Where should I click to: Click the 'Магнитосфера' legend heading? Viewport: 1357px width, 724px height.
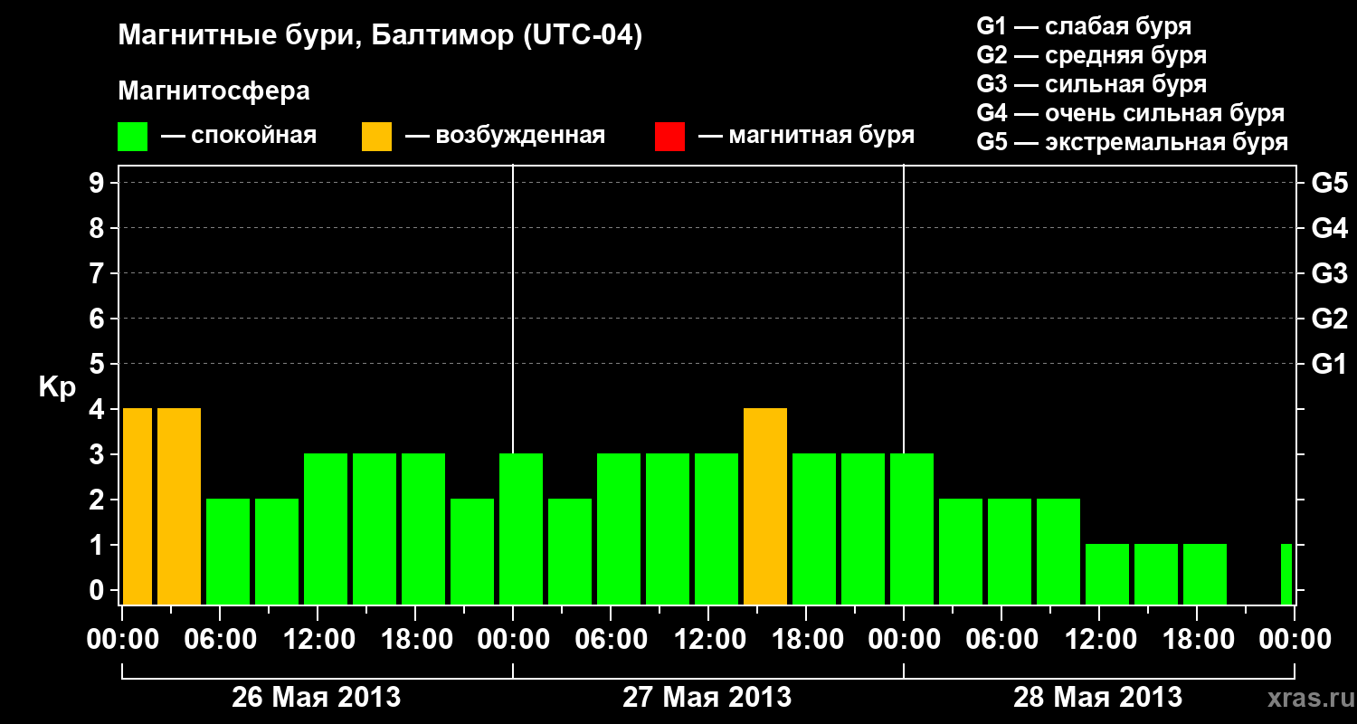[214, 91]
